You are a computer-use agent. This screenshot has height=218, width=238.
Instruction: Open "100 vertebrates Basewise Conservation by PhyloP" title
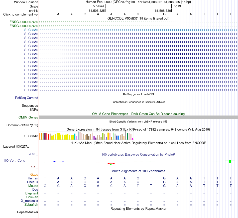pos(138,155)
